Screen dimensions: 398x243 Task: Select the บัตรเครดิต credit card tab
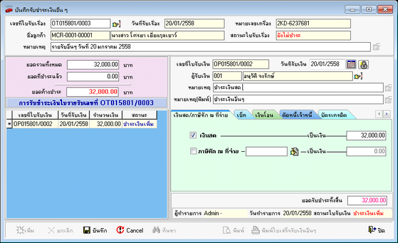tap(334, 115)
